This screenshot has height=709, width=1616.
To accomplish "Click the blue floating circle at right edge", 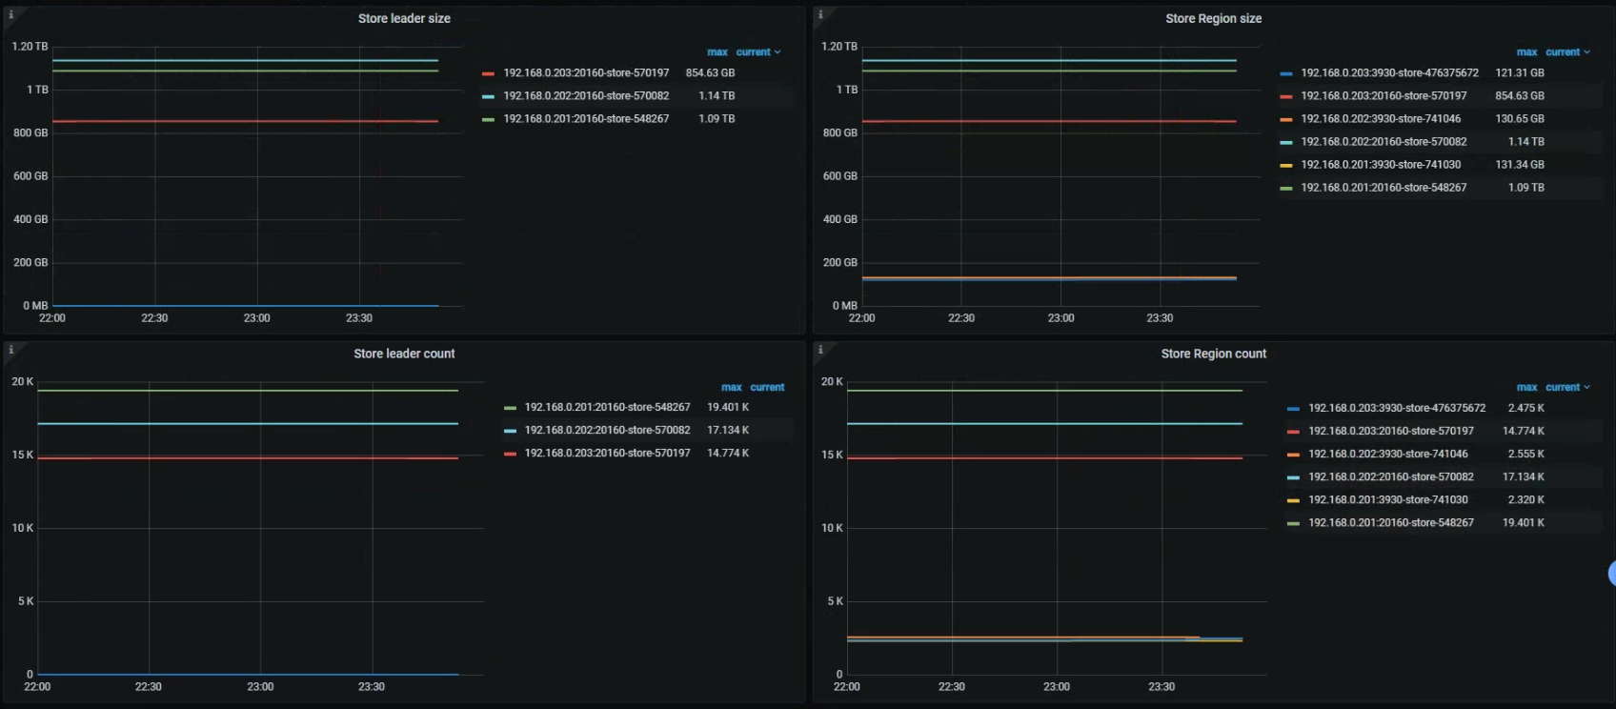I will [1611, 573].
